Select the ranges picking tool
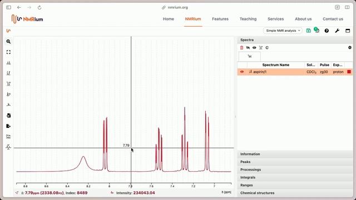Viewport: 356px width, 200px height. pyautogui.click(x=8, y=84)
